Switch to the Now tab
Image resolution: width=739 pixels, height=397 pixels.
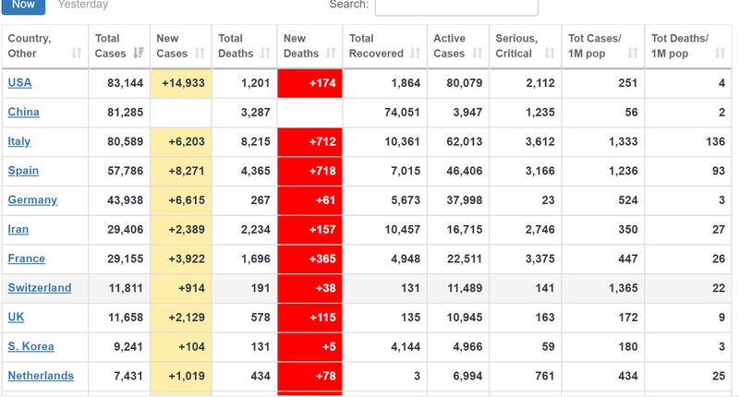click(24, 5)
